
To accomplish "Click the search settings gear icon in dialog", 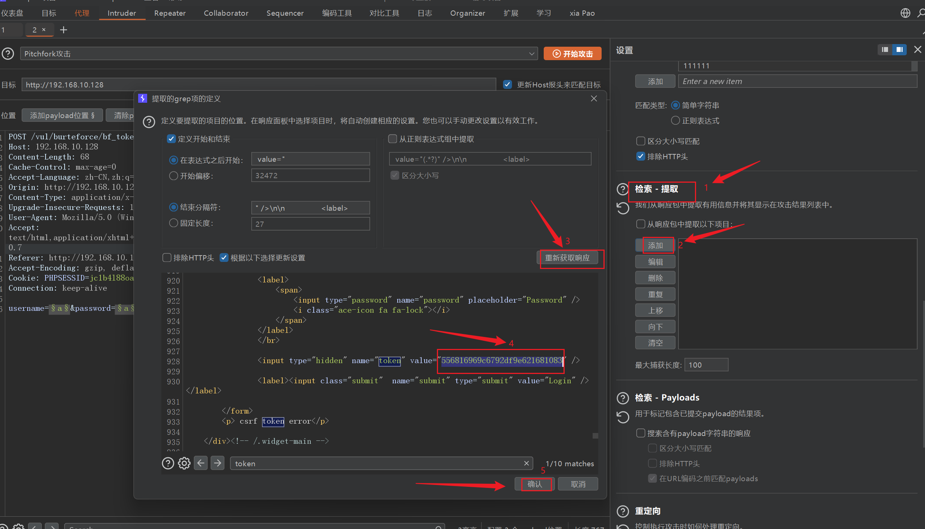I will 184,463.
